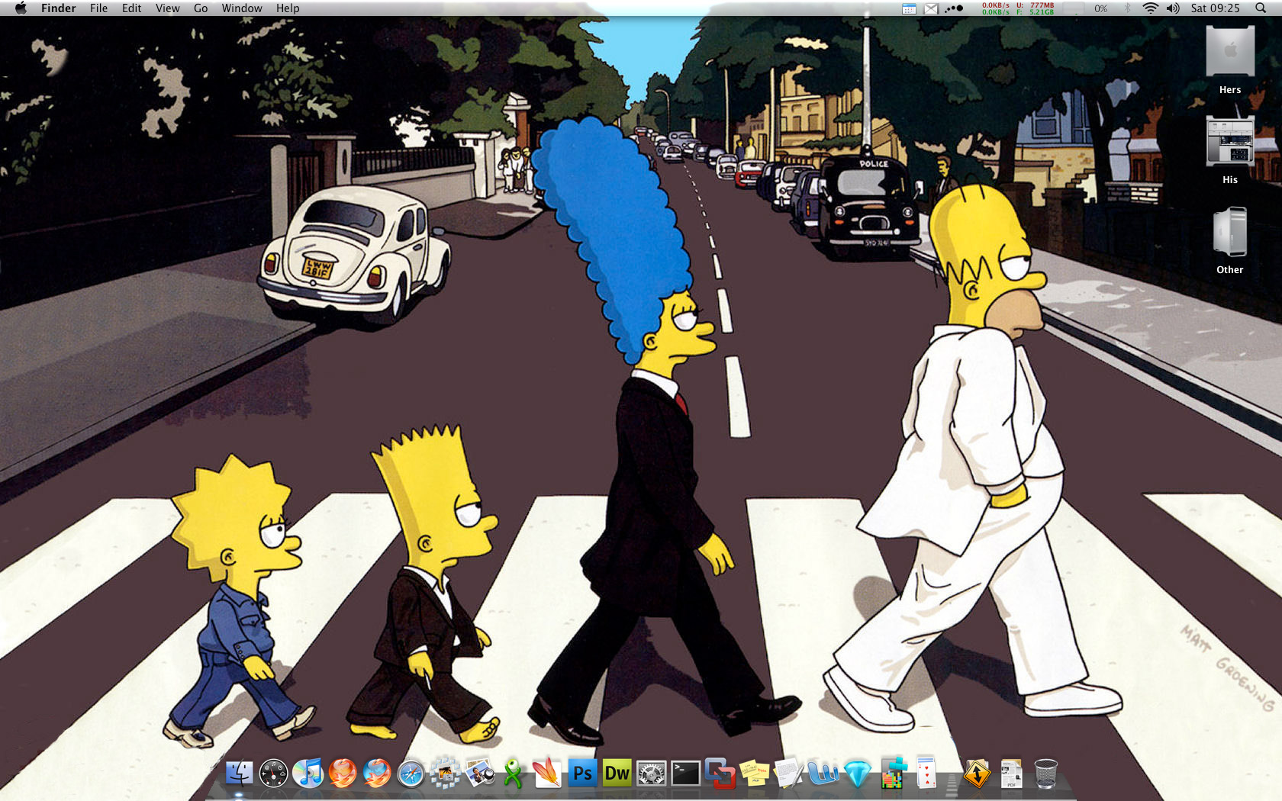Open the Finder menu in menu bar
1282x801 pixels.
(x=59, y=8)
